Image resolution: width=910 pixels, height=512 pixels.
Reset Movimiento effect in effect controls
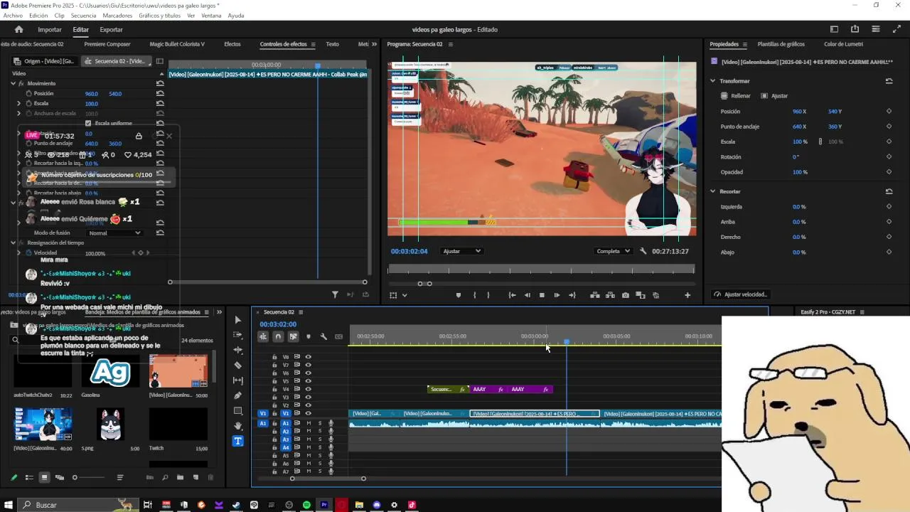pyautogui.click(x=160, y=83)
